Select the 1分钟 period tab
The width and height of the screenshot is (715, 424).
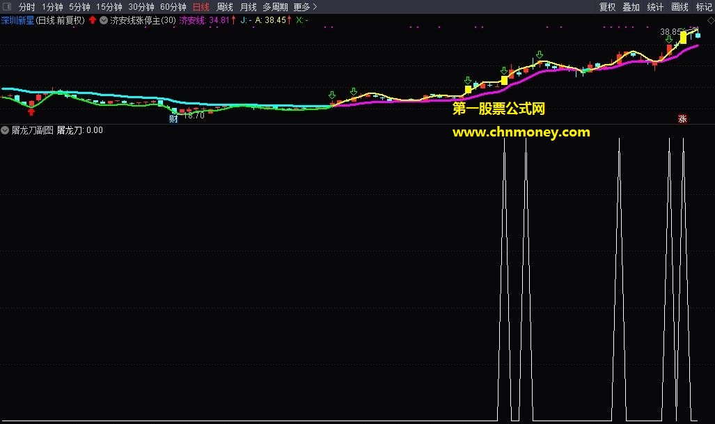(x=52, y=7)
